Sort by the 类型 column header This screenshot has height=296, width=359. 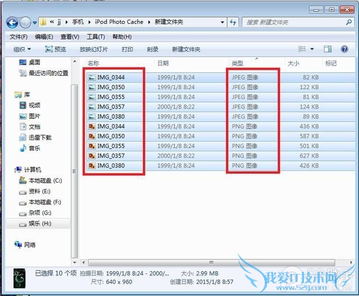pos(237,63)
